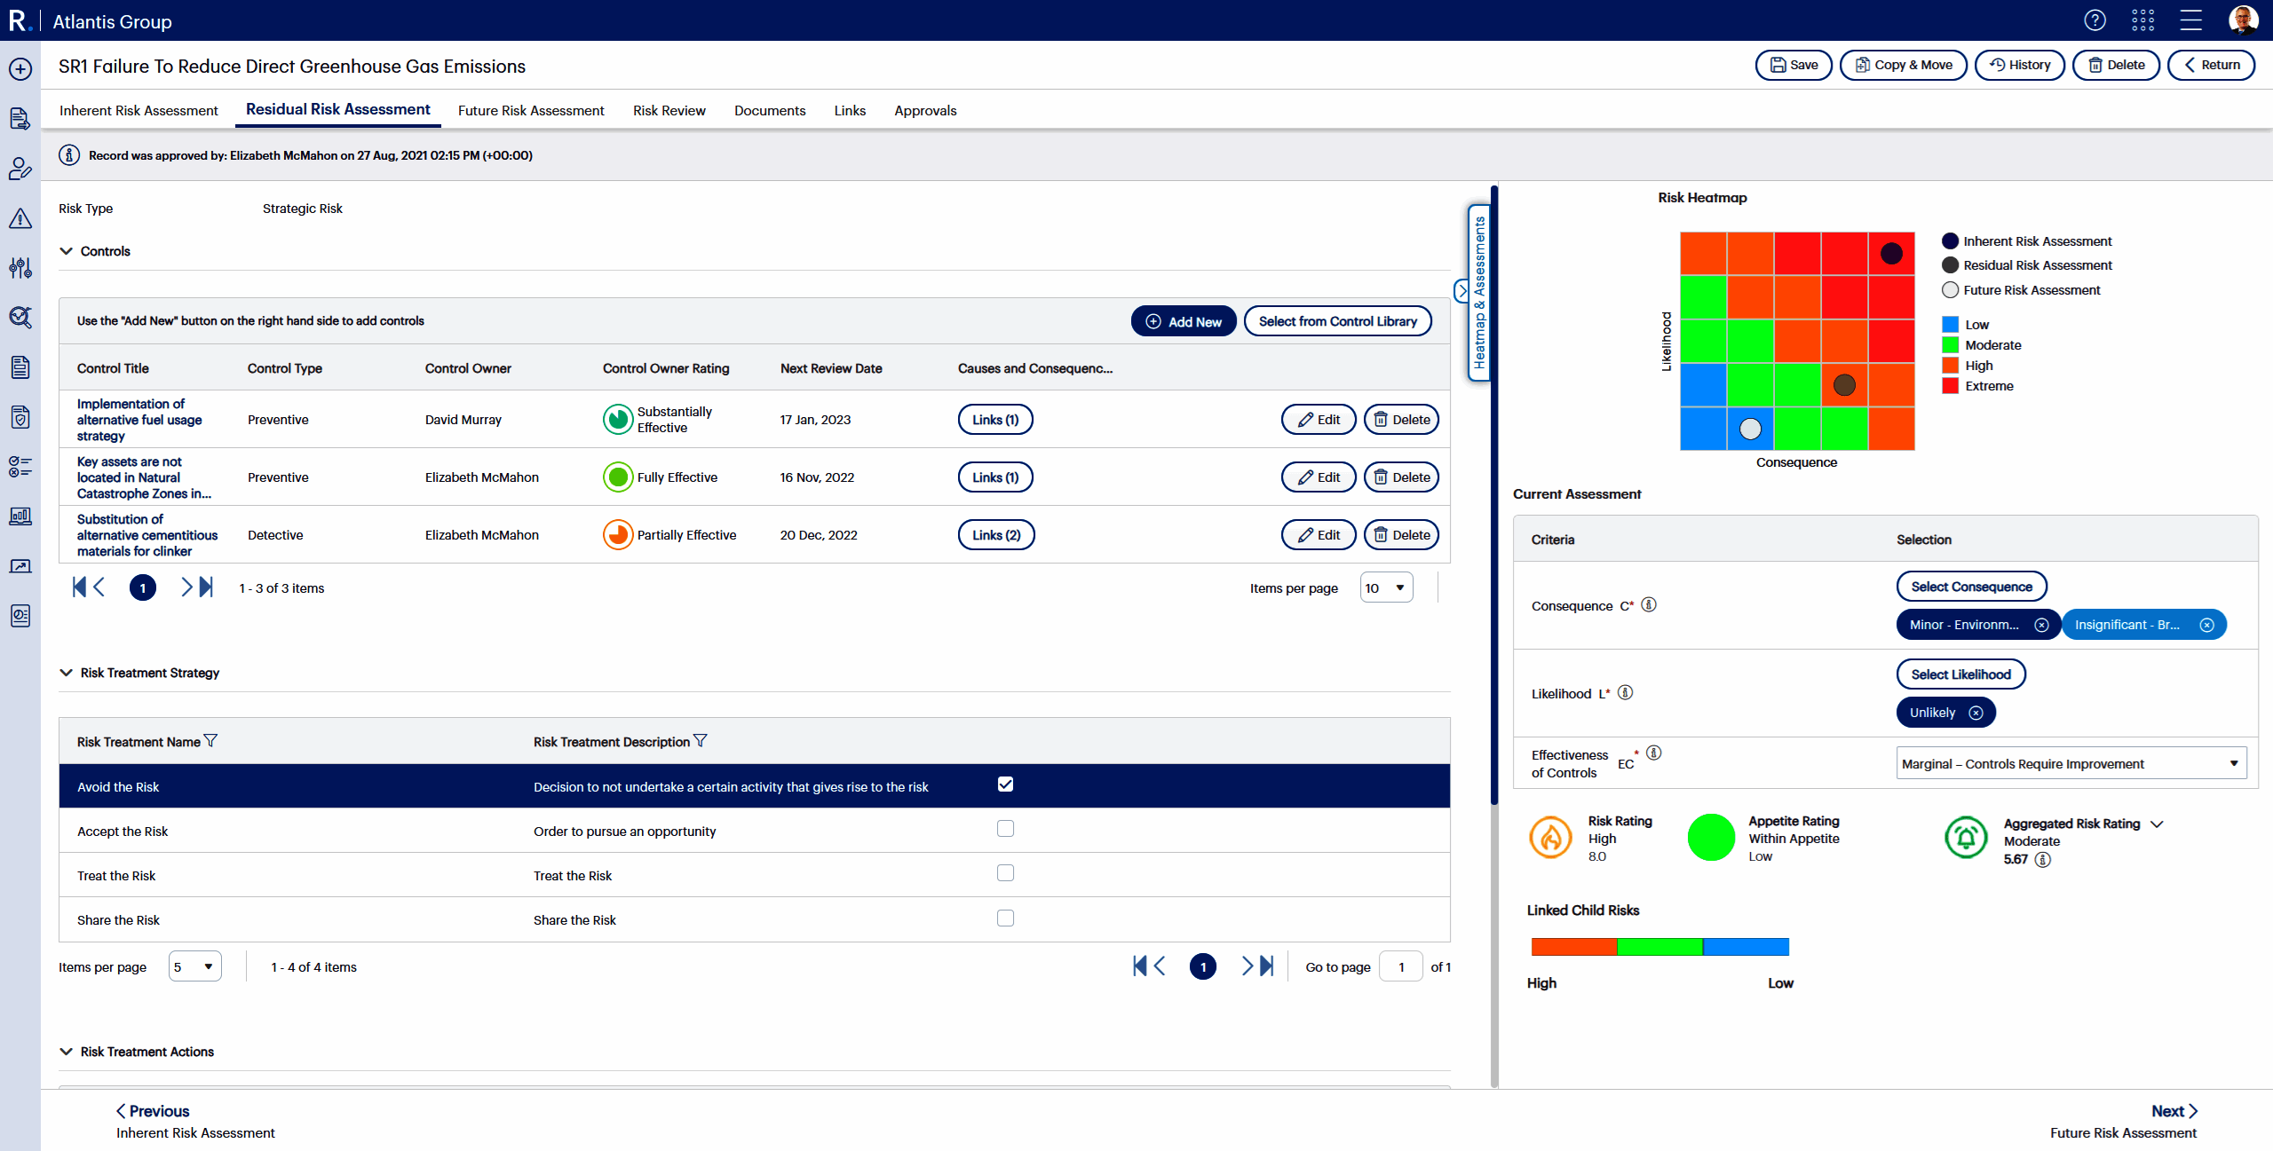This screenshot has height=1151, width=2273.
Task: Check the Accept the Risk checkbox
Action: coord(1005,829)
